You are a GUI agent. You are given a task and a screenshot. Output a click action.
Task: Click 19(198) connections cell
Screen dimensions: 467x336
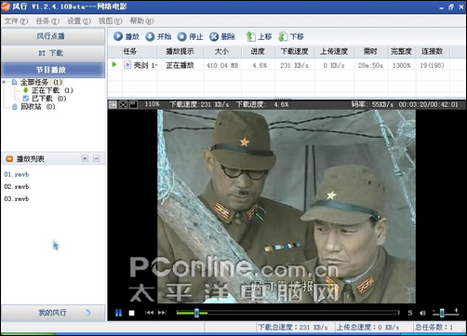pos(432,65)
